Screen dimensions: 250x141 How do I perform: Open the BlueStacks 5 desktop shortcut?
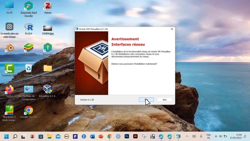click(29, 50)
